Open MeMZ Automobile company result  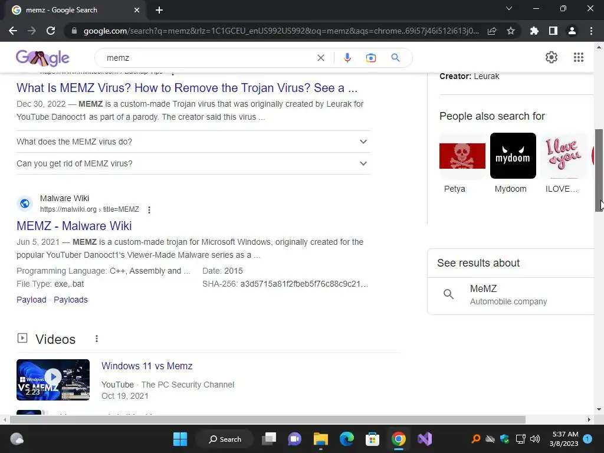511,295
